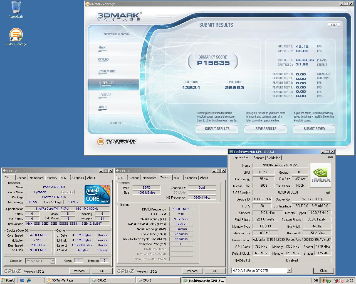The height and width of the screenshot is (284, 356).
Task: Click the CPU score value 25693
Action: [234, 88]
